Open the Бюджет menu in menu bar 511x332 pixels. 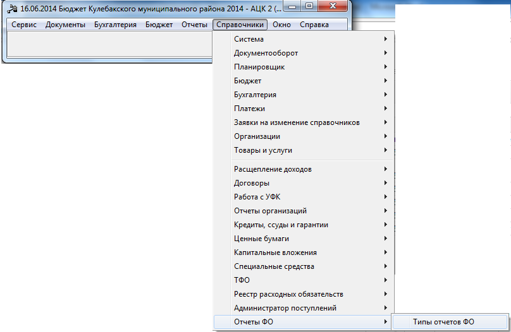coord(159,25)
